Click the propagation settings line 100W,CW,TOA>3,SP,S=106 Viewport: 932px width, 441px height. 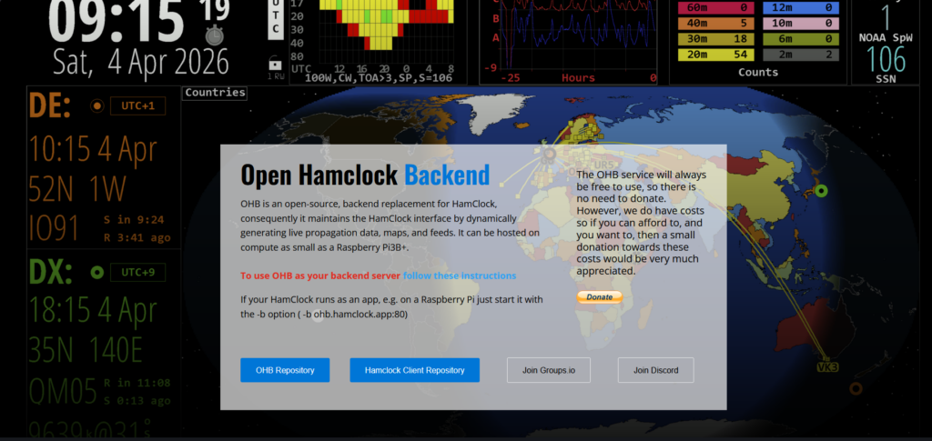tap(378, 78)
